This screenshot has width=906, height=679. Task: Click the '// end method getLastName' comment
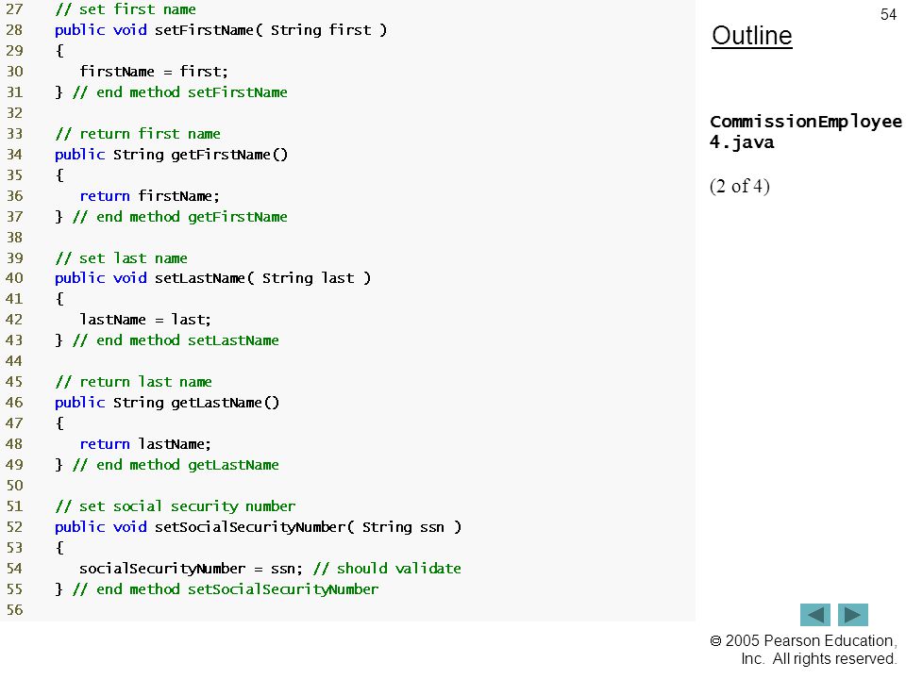[176, 465]
